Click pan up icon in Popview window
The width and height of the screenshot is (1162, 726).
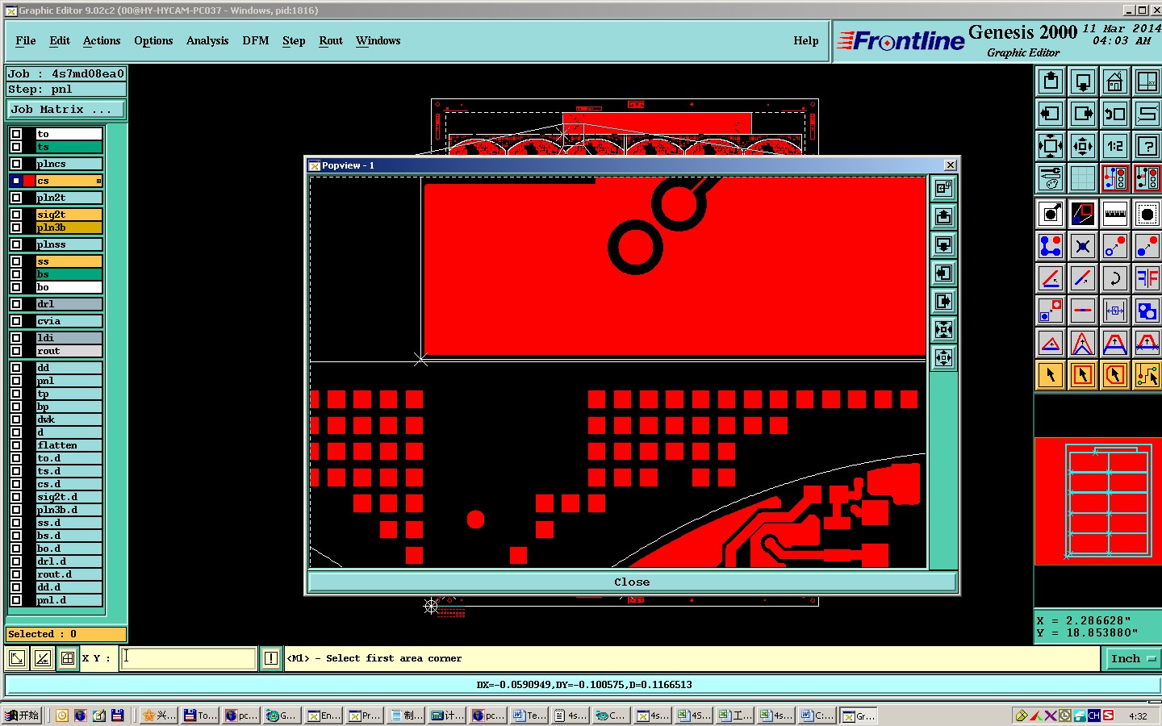point(943,216)
